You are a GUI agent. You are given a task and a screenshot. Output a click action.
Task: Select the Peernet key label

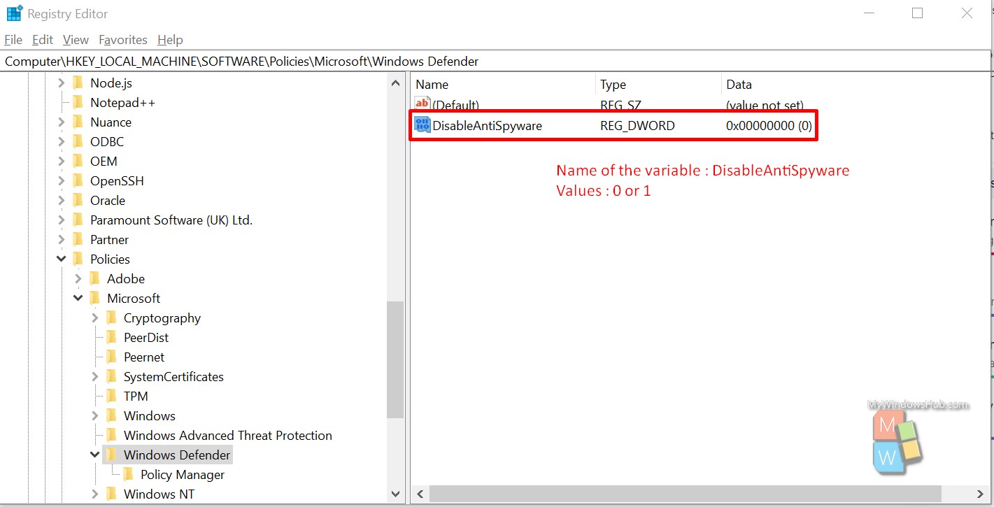pyautogui.click(x=144, y=357)
